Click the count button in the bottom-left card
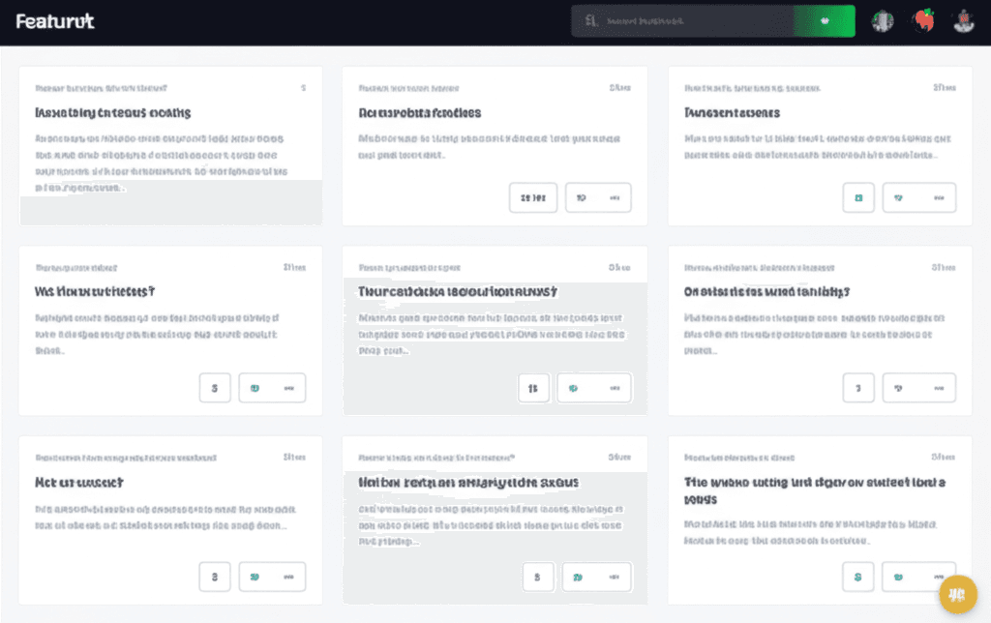This screenshot has height=623, width=991. [215, 577]
